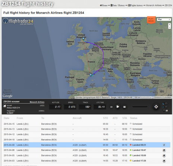The height and width of the screenshot is (166, 173).
Task: Click red status dot for 2015-04-08 flight
Action: pos(130,145)
